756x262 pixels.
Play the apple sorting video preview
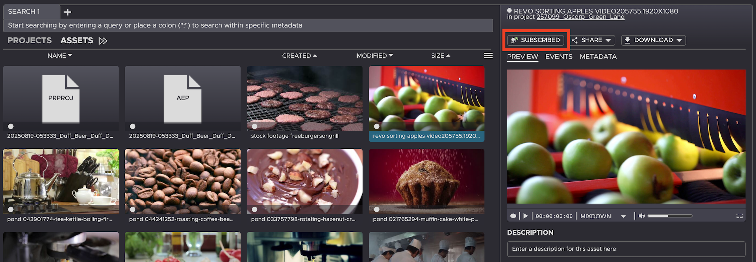pos(526,216)
